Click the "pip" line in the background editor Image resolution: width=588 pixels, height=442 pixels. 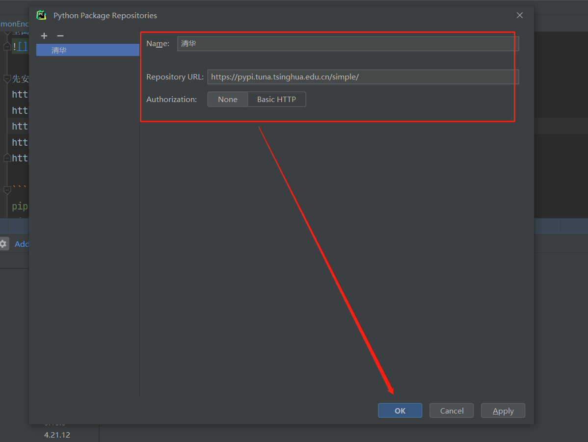[x=20, y=206]
